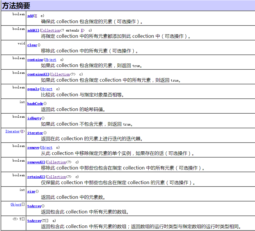The width and height of the screenshot is (255, 231).
Task: Click description 确保此 collection 包含指定的元素
Action: point(77,21)
